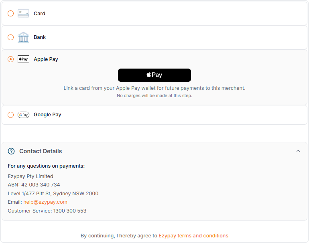This screenshot has height=243, width=309.
Task: Click the 'Ezypay Pty Limited' text
Action: point(30,176)
